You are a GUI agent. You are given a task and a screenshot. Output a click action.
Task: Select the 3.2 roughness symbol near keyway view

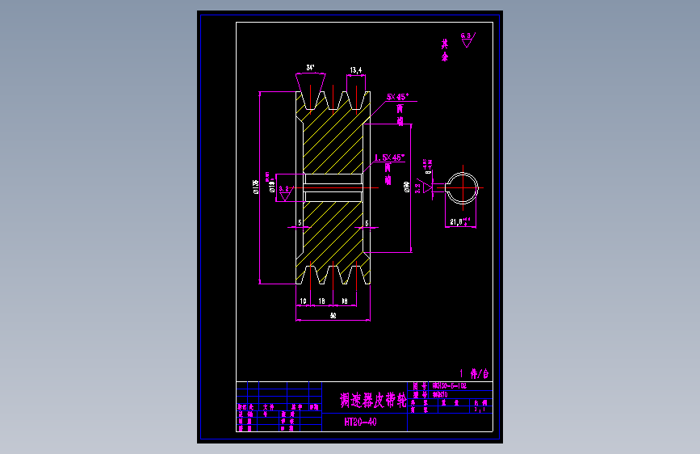424,187
